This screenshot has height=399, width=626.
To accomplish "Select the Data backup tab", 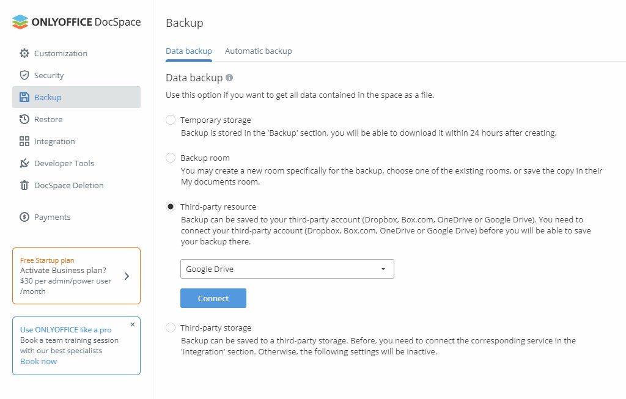I will 188,51.
